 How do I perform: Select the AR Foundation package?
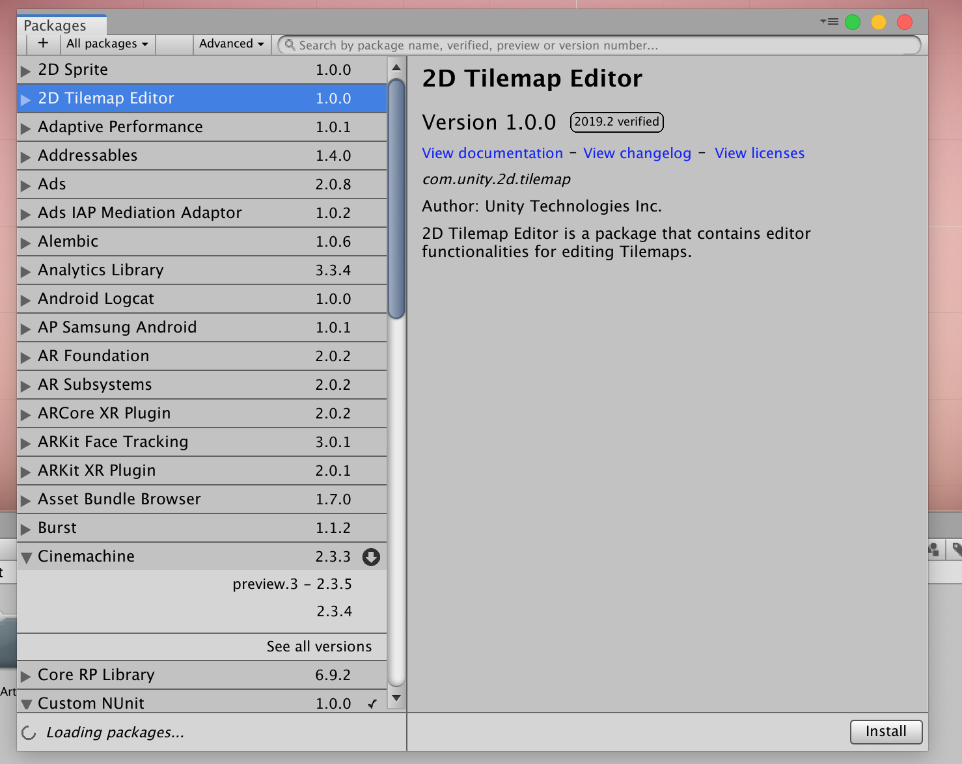(202, 356)
